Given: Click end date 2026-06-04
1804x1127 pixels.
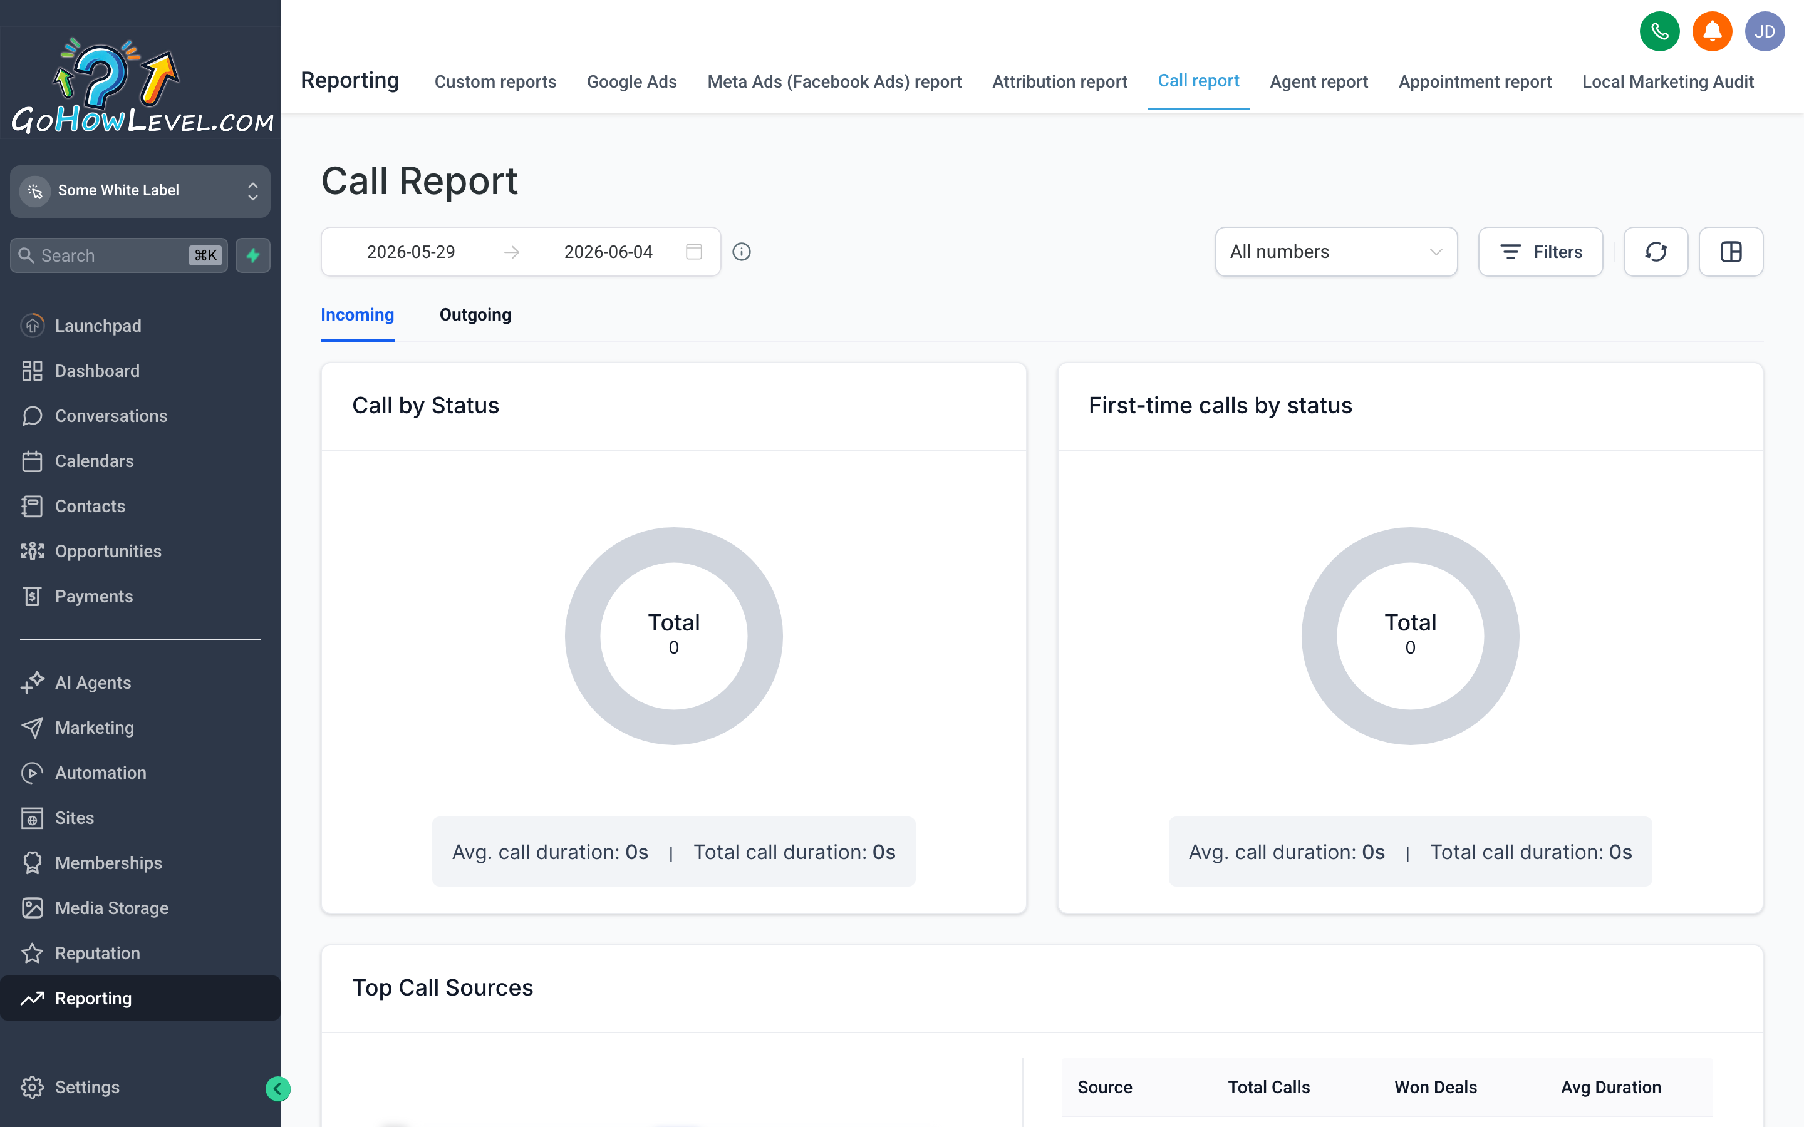Looking at the screenshot, I should [x=608, y=252].
